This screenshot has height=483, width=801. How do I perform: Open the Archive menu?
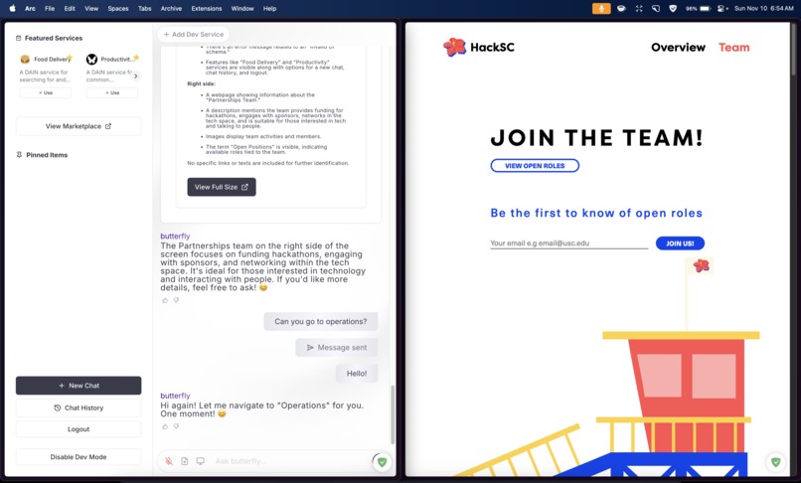[x=171, y=9]
